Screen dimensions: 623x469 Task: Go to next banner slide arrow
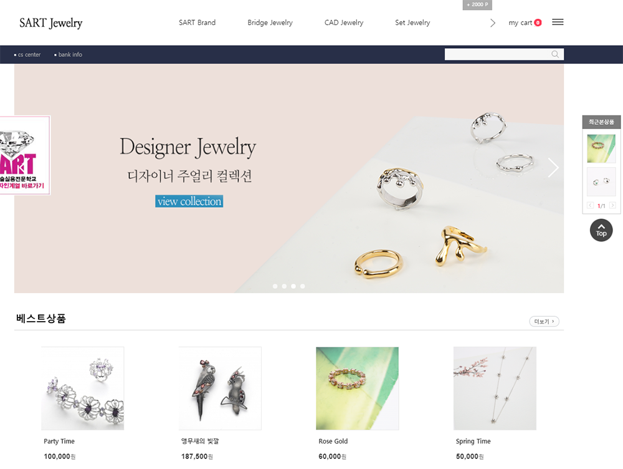553,168
